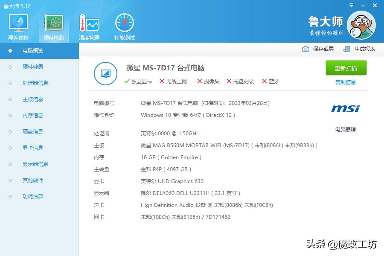This screenshot has width=384, height=256.
Task: Expand the 功耗估算 section
Action: (34, 196)
